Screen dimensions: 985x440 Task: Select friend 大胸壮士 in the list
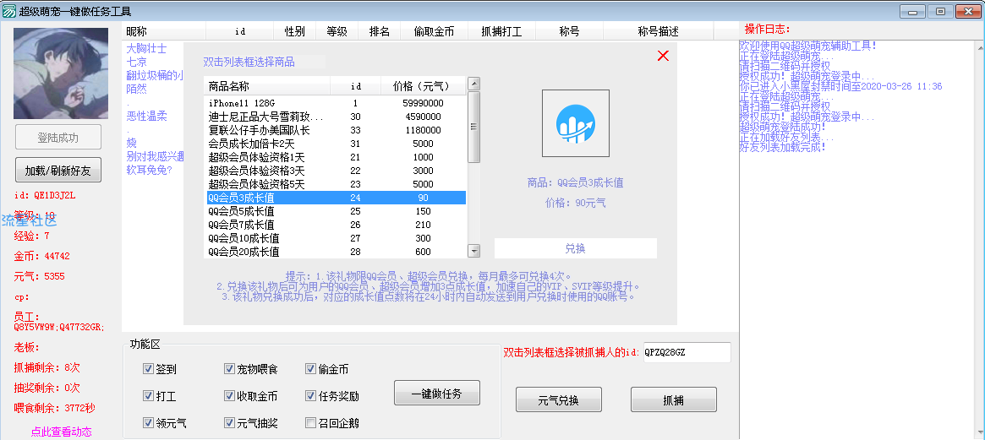click(146, 48)
